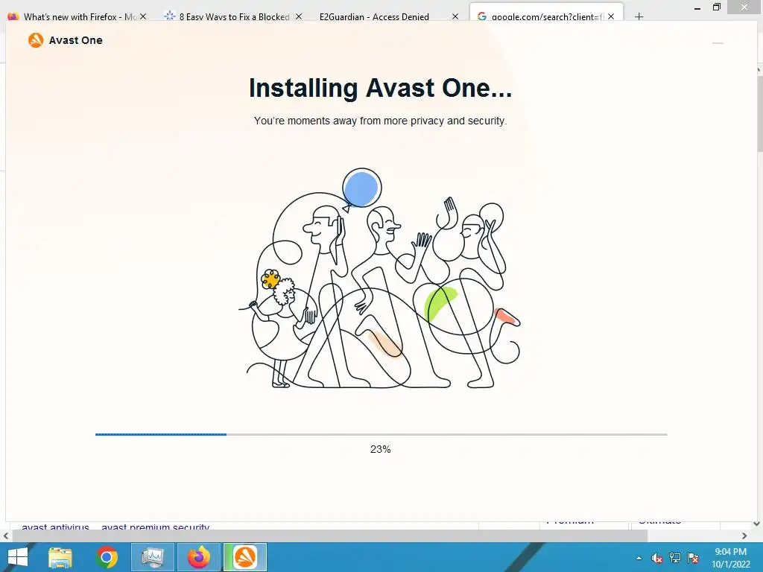Screen dimensions: 763x572
Task: Minimize the Avast One installer window
Action: 718,43
